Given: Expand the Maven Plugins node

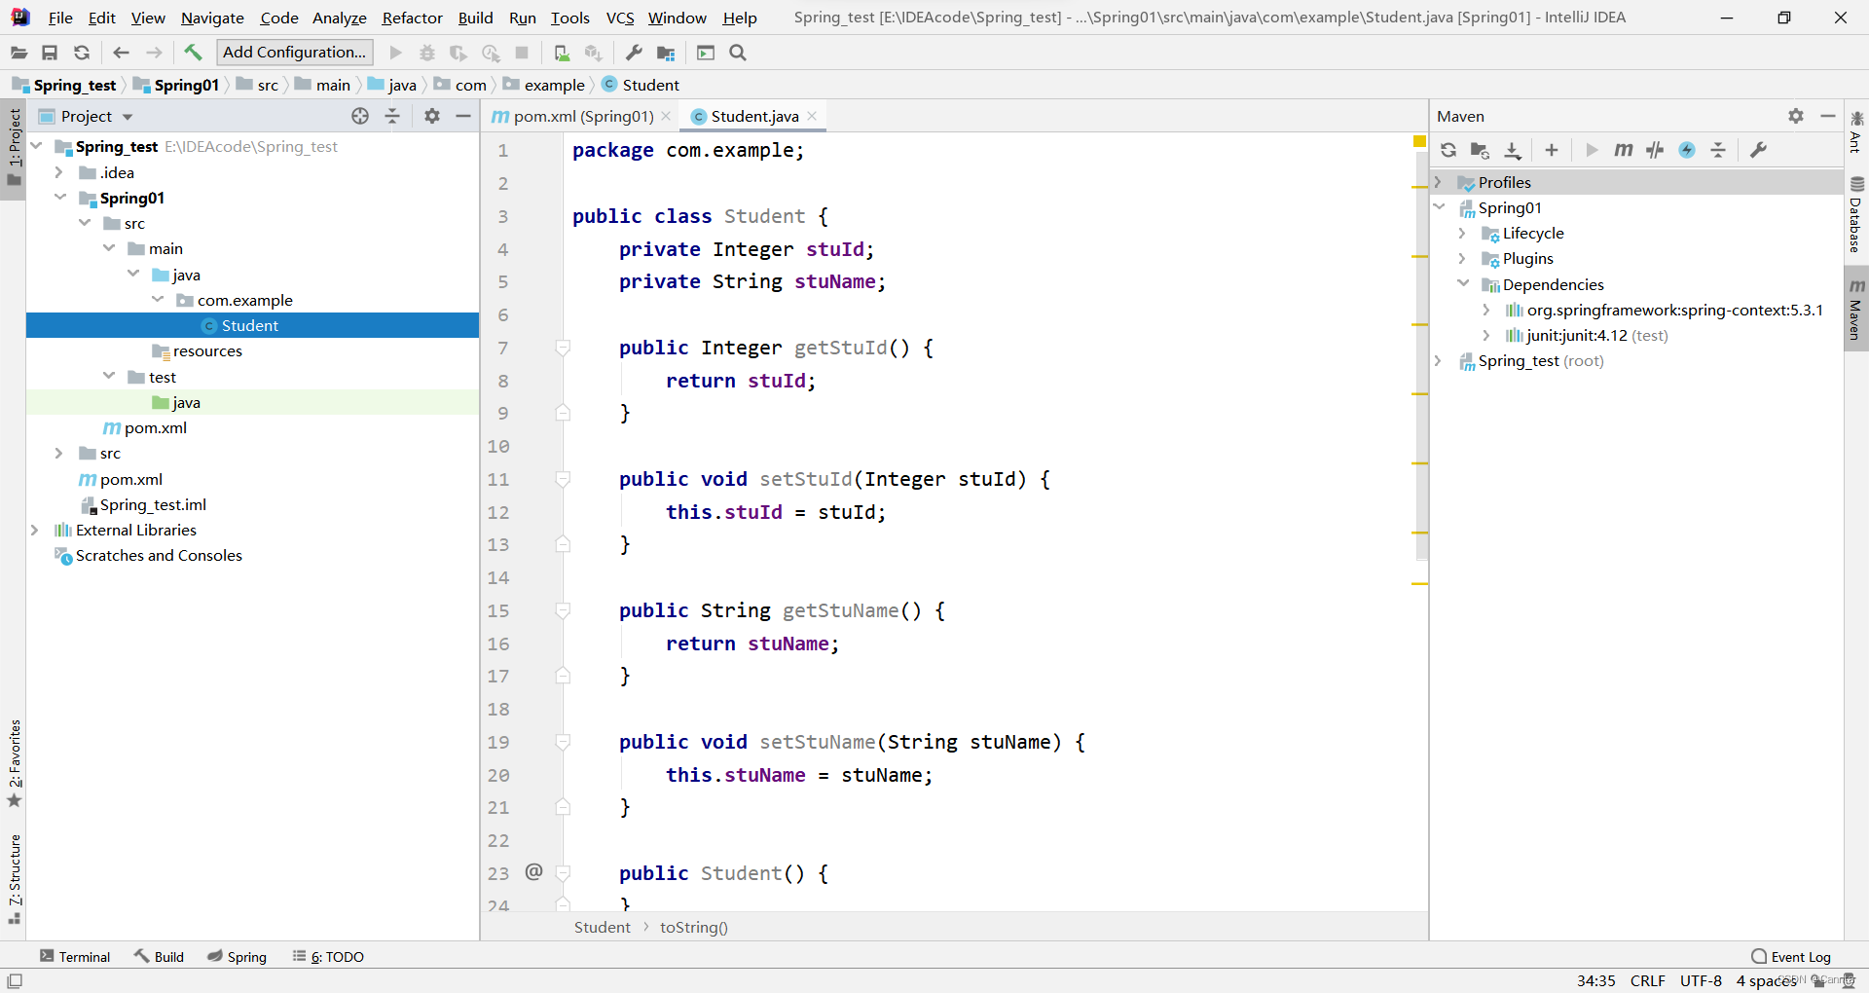Looking at the screenshot, I should point(1462,258).
